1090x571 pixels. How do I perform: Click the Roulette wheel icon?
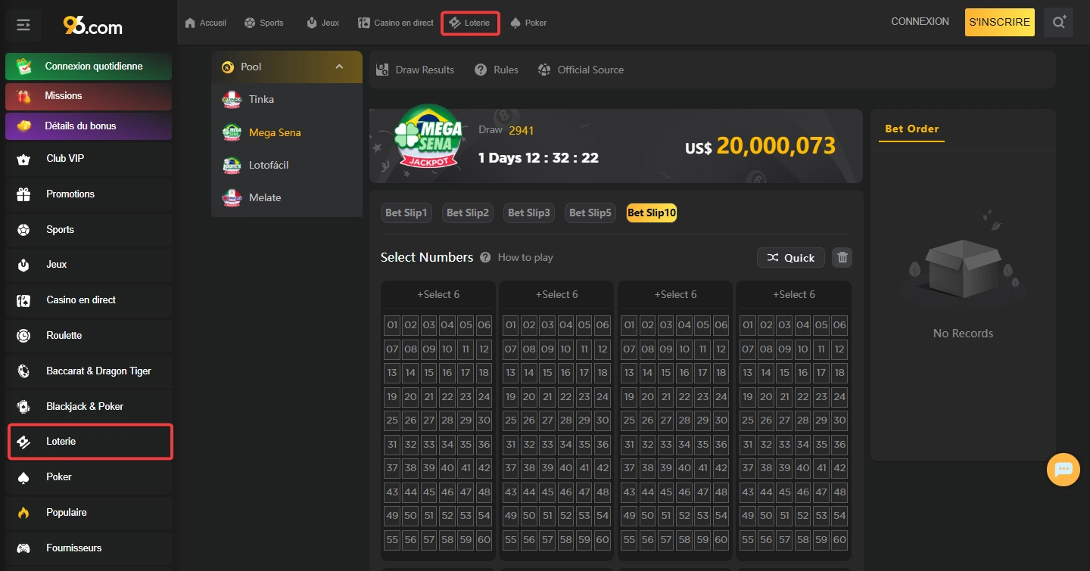pyautogui.click(x=23, y=336)
